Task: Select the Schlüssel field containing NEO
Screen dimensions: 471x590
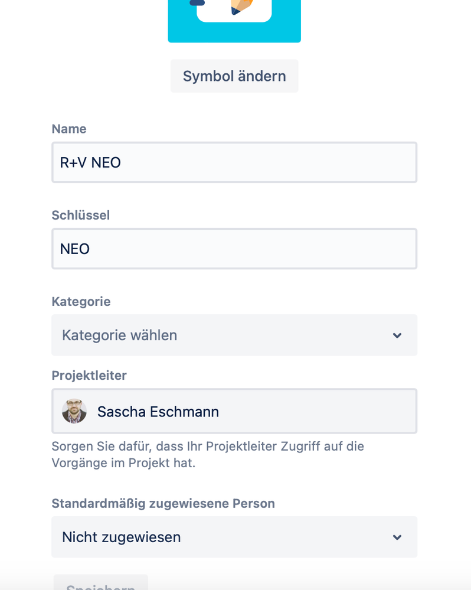Action: (x=234, y=248)
